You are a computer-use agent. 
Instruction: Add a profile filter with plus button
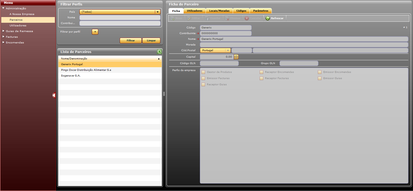(x=95, y=32)
